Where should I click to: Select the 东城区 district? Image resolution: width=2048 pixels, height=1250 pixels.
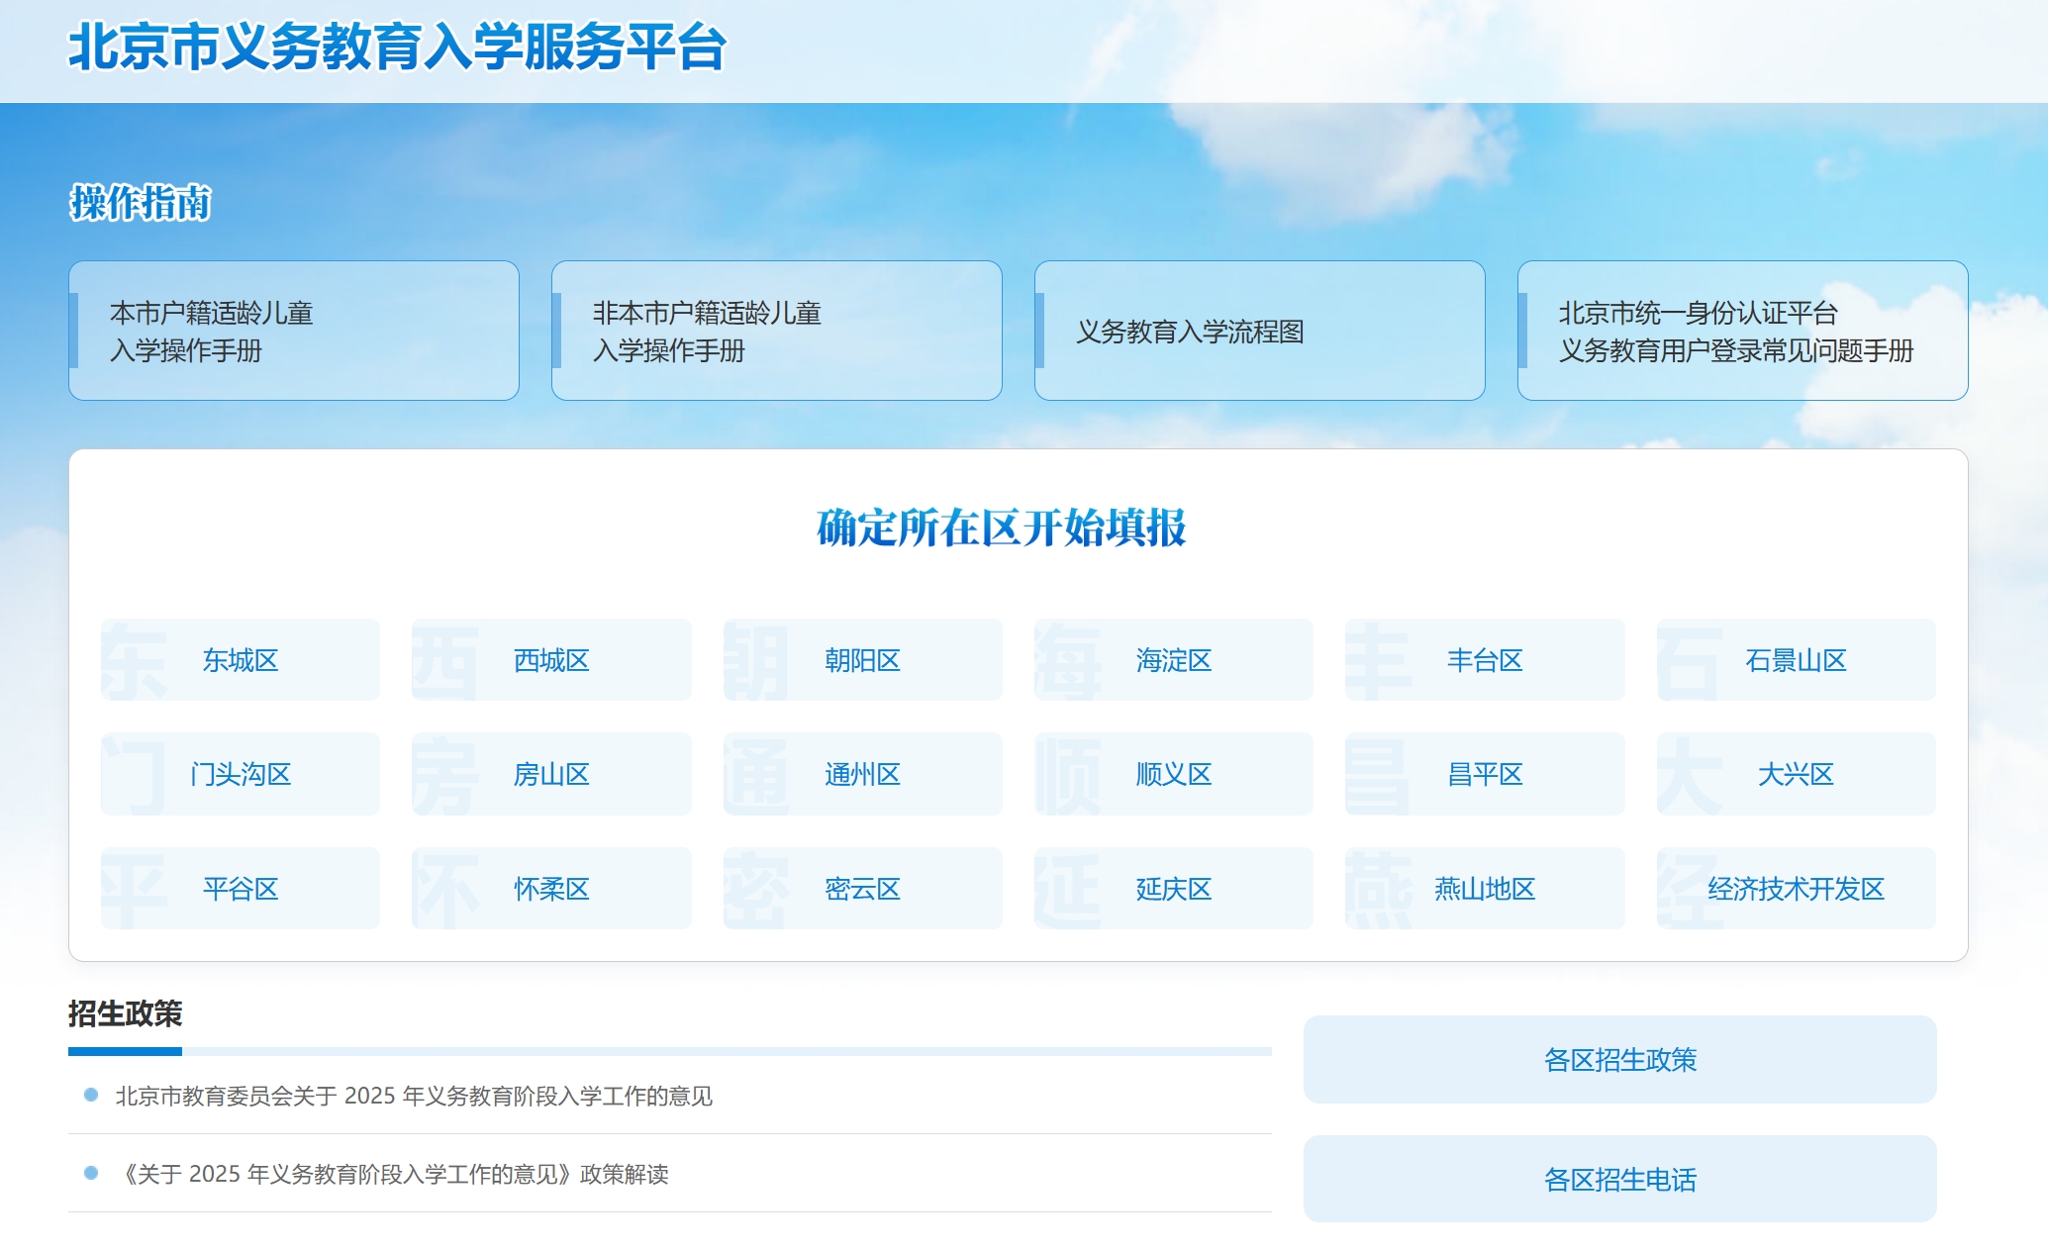(241, 660)
